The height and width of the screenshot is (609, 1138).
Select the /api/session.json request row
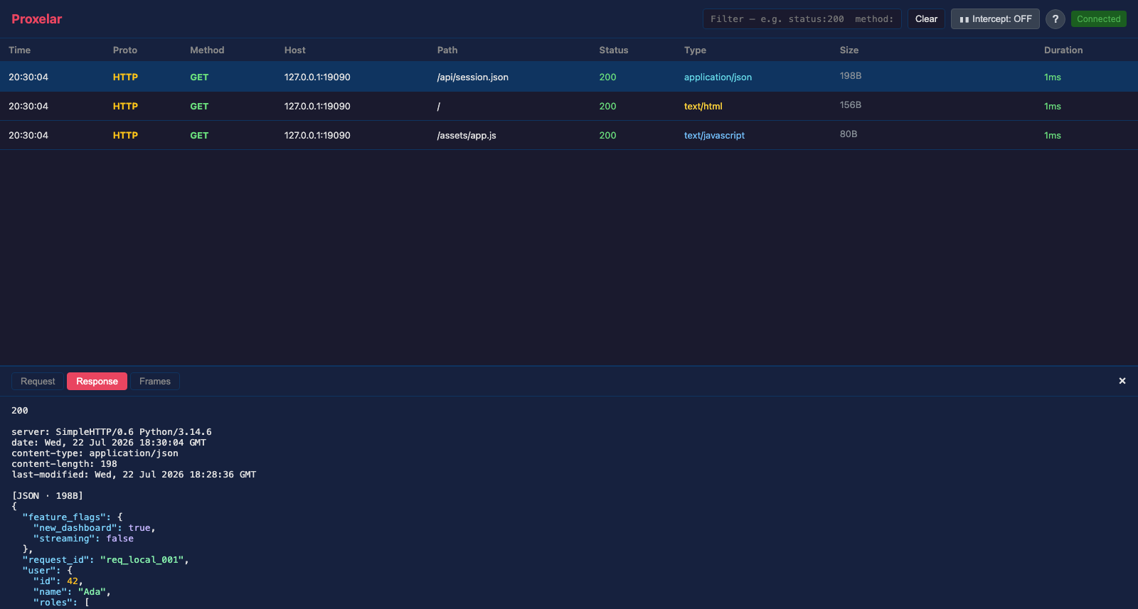click(569, 77)
